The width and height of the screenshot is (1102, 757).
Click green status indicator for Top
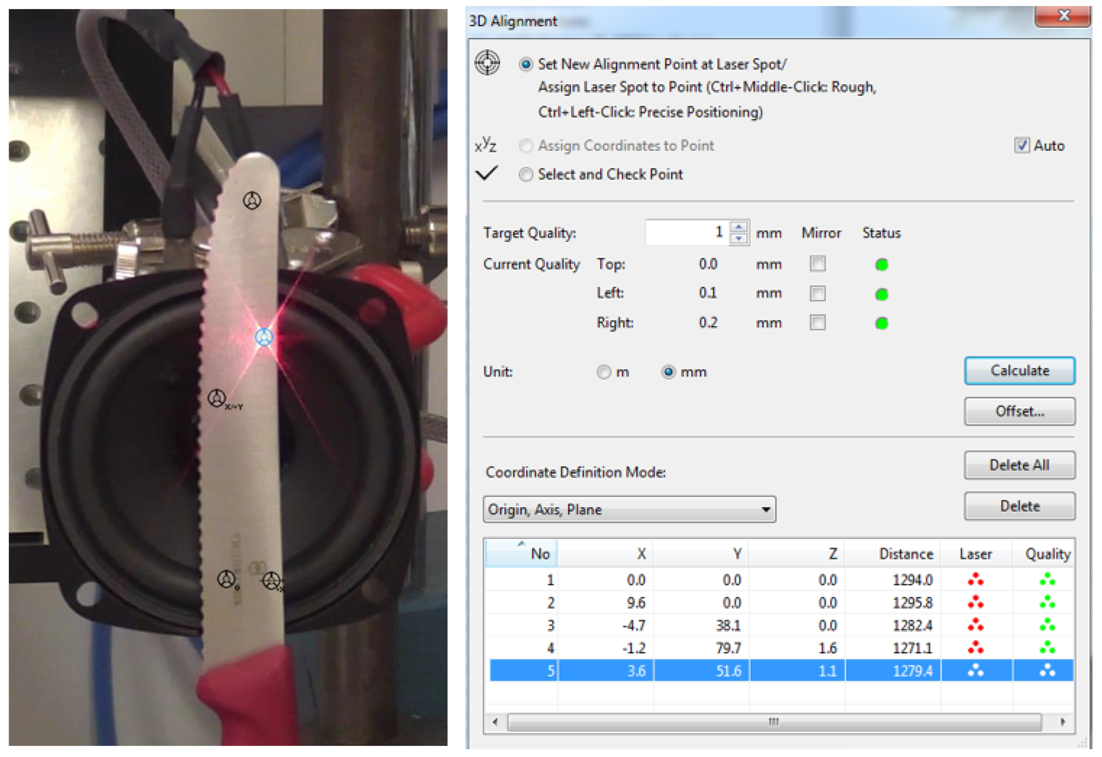(881, 265)
